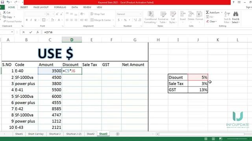This screenshot has width=252, height=141.
Task: Open the REVIEW ribbon tab
Action: 87,7
